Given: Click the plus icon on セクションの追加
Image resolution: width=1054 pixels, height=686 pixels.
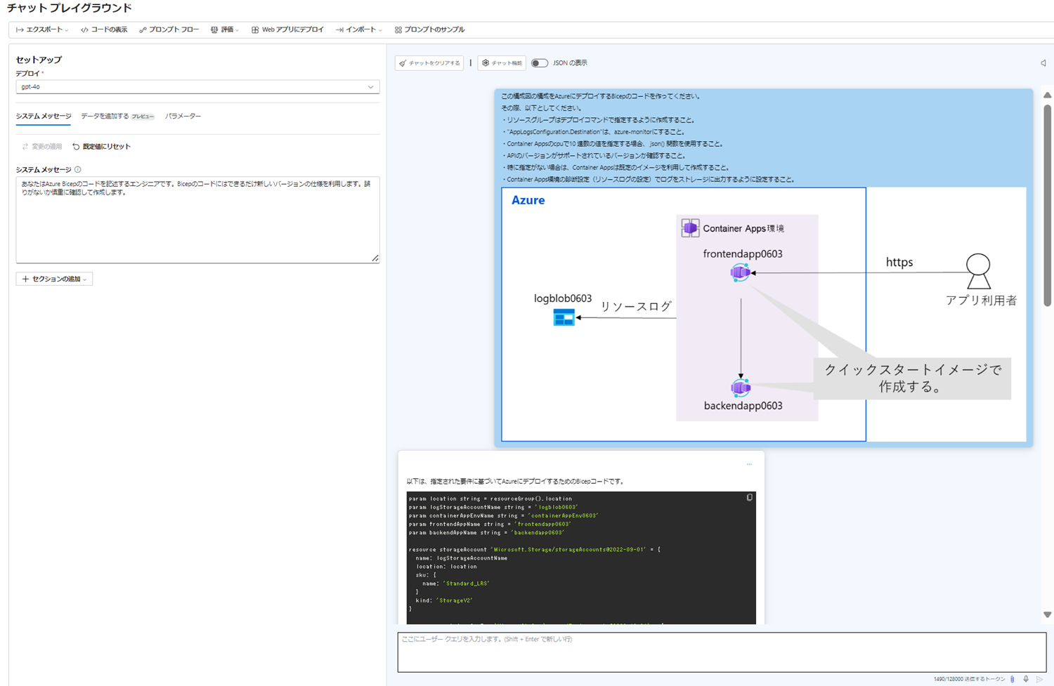Looking at the screenshot, I should pyautogui.click(x=25, y=279).
